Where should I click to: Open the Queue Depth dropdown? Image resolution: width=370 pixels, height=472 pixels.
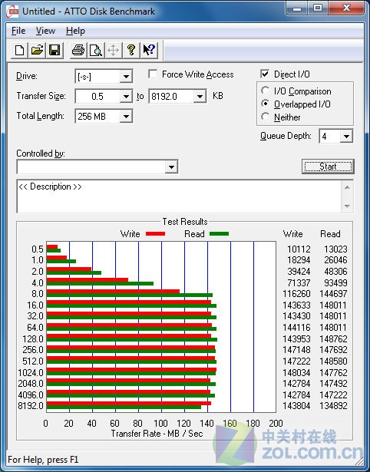click(346, 137)
